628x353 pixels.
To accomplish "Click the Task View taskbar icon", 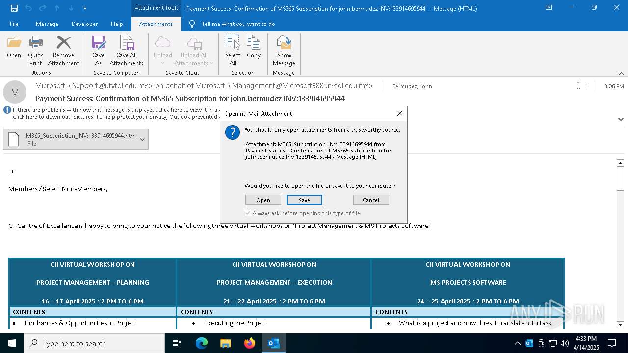I will click(x=177, y=343).
